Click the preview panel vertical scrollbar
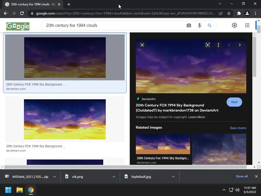This screenshot has width=261, height=196. pos(254,57)
